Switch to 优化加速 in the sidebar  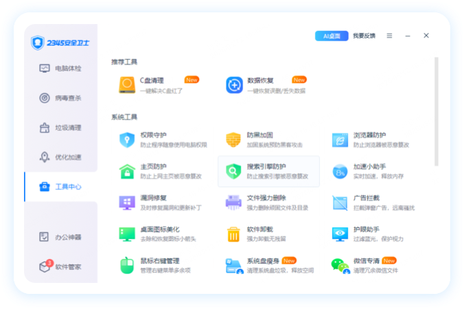click(61, 157)
